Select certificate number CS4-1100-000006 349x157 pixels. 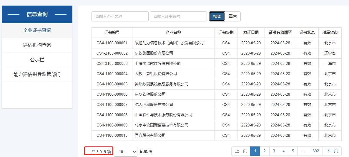point(112,94)
